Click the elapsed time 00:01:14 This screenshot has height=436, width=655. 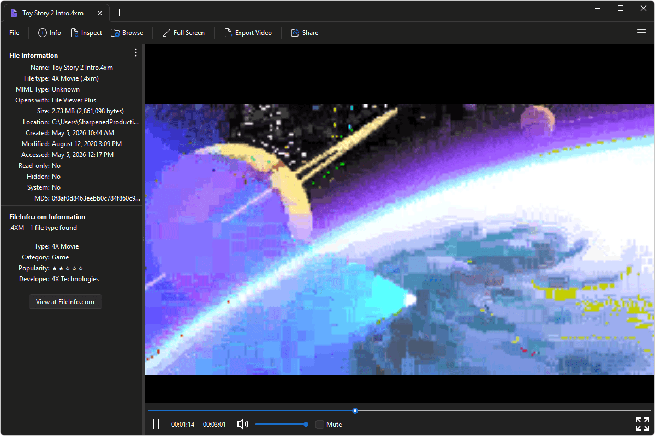183,425
